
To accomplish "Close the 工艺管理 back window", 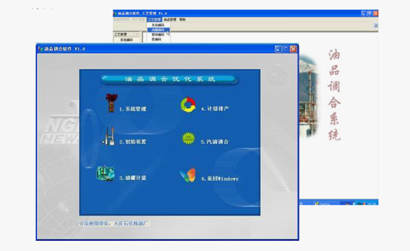I will 376,13.
